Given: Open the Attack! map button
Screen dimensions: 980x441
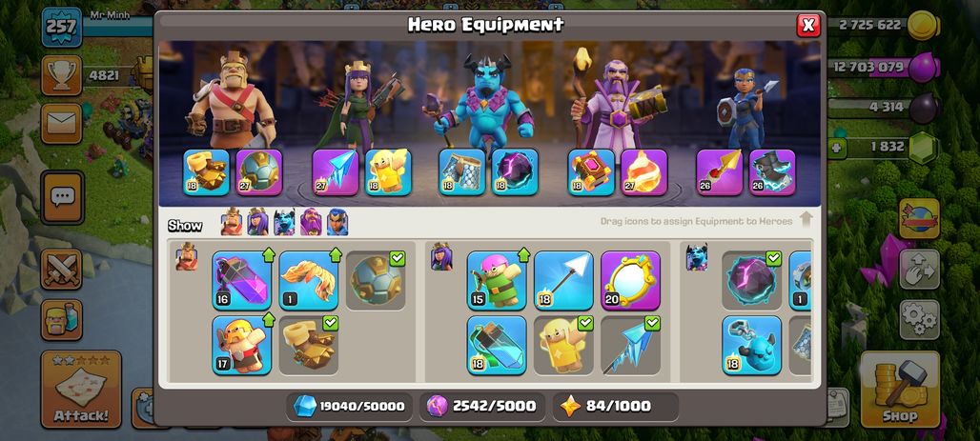Looking at the screenshot, I should tap(81, 390).
